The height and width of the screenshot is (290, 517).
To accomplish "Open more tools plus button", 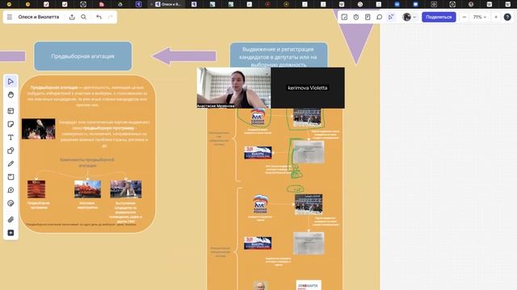I will 11,233.
